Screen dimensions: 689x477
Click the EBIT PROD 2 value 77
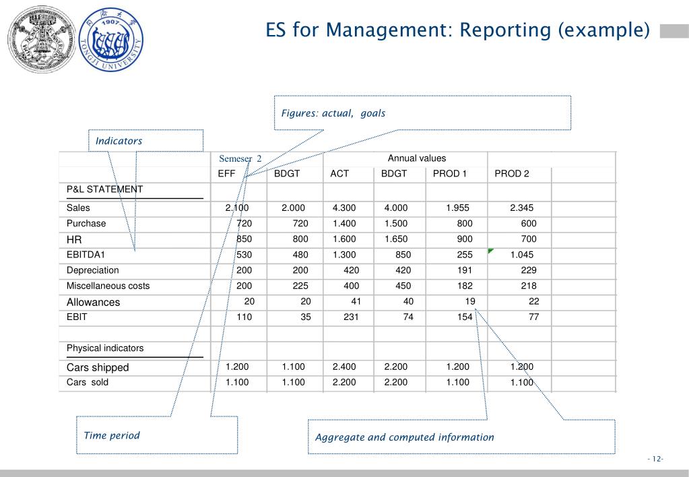point(534,317)
